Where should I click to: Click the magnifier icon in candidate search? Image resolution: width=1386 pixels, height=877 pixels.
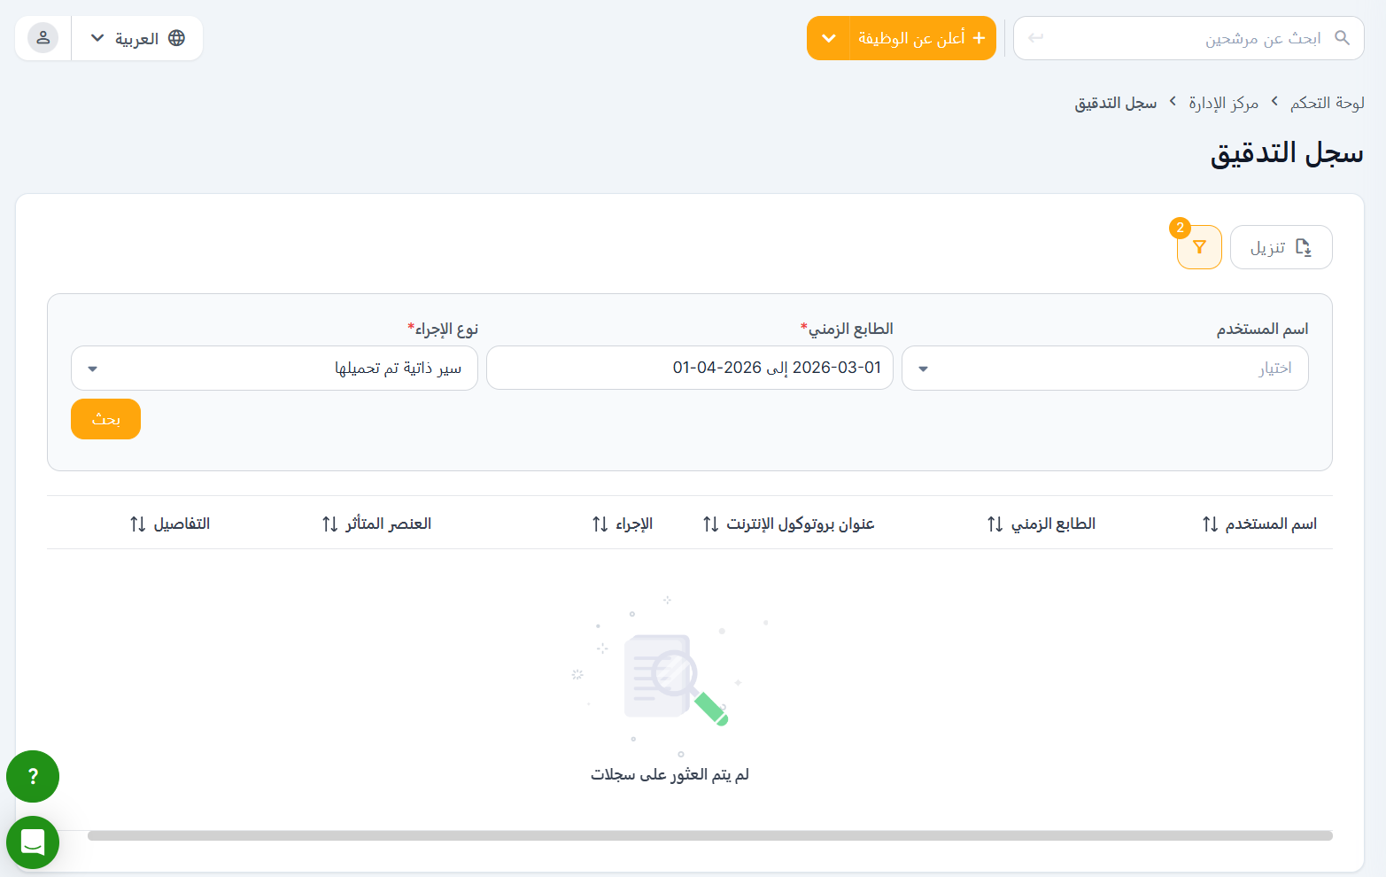[1342, 38]
